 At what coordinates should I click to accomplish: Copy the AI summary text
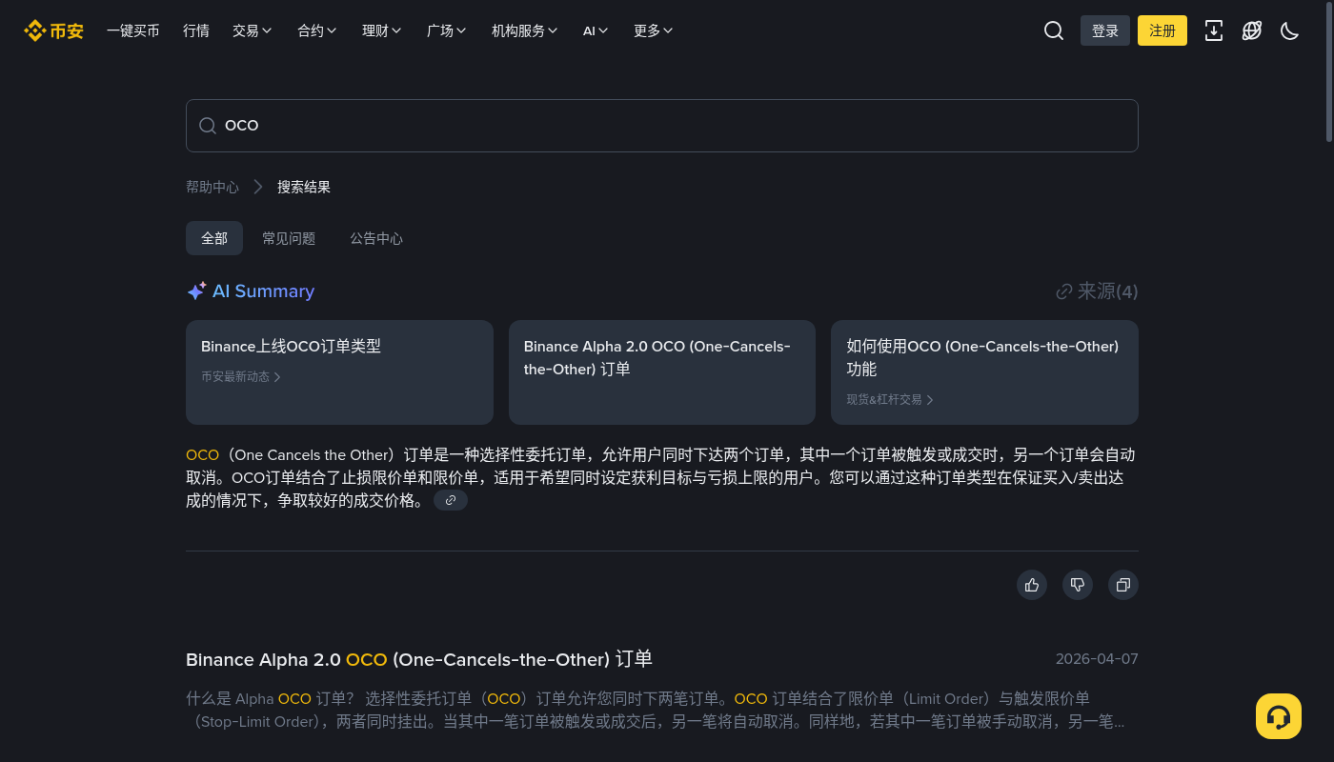coord(1123,585)
